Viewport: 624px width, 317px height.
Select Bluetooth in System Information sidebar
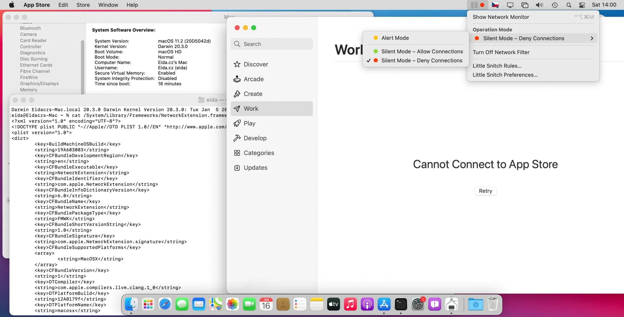click(x=30, y=28)
